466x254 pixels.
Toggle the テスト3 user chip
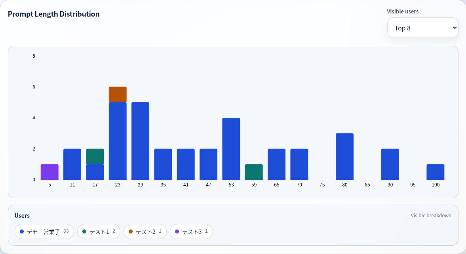[191, 231]
